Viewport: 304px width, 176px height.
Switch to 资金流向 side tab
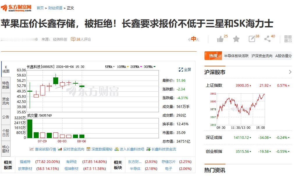coord(6,101)
